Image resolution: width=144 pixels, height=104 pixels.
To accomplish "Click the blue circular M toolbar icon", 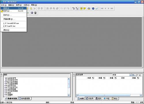I will click(x=93, y=9).
